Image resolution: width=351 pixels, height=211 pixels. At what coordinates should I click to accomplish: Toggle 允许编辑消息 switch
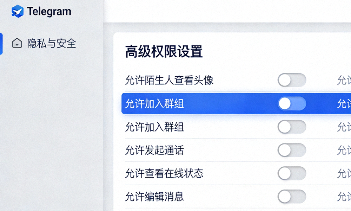pyautogui.click(x=292, y=197)
